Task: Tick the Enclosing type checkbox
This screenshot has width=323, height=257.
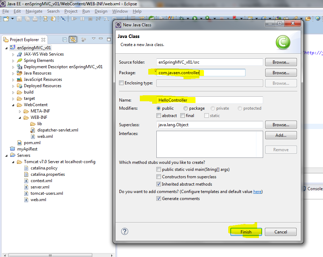Action: pos(121,83)
